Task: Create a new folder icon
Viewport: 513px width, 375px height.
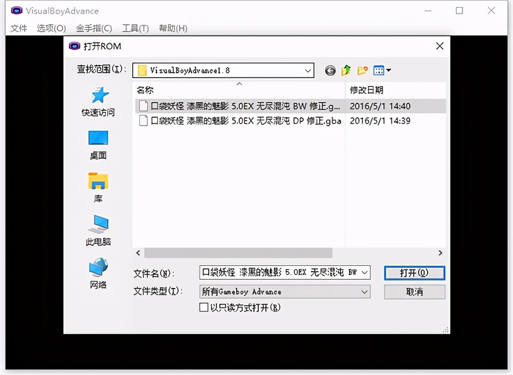Action: (x=363, y=71)
